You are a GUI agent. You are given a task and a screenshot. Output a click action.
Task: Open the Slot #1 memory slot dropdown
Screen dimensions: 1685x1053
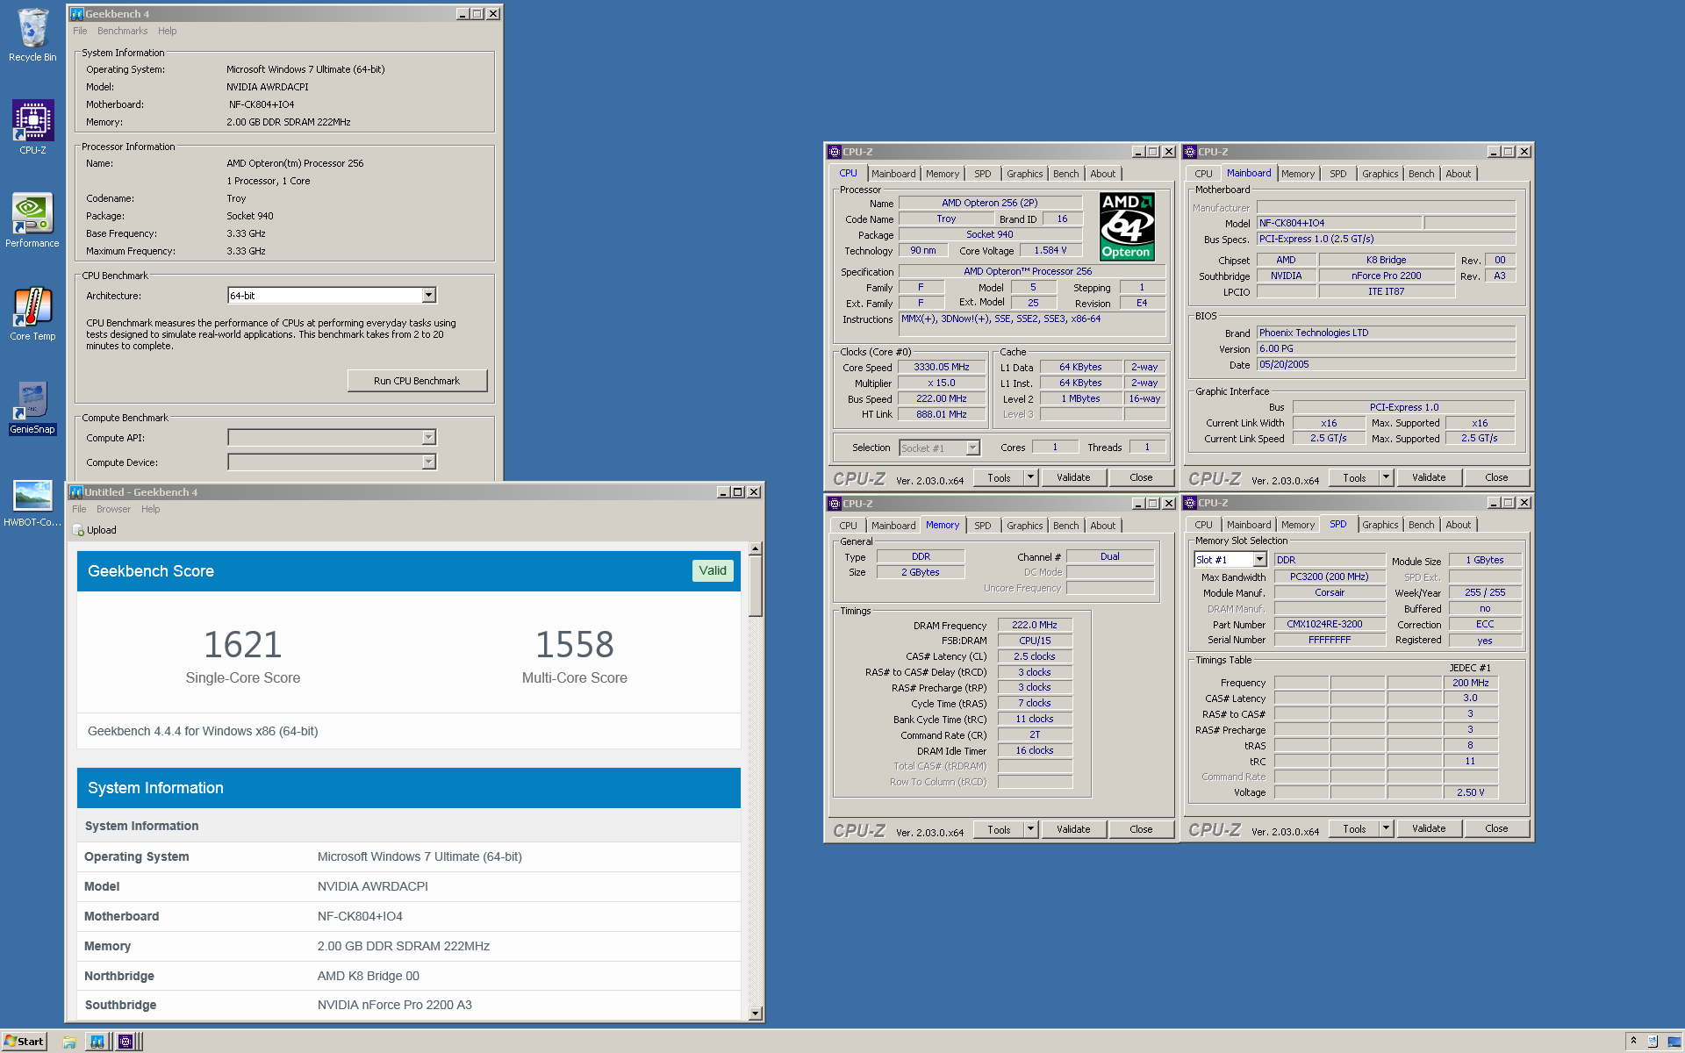[1259, 560]
